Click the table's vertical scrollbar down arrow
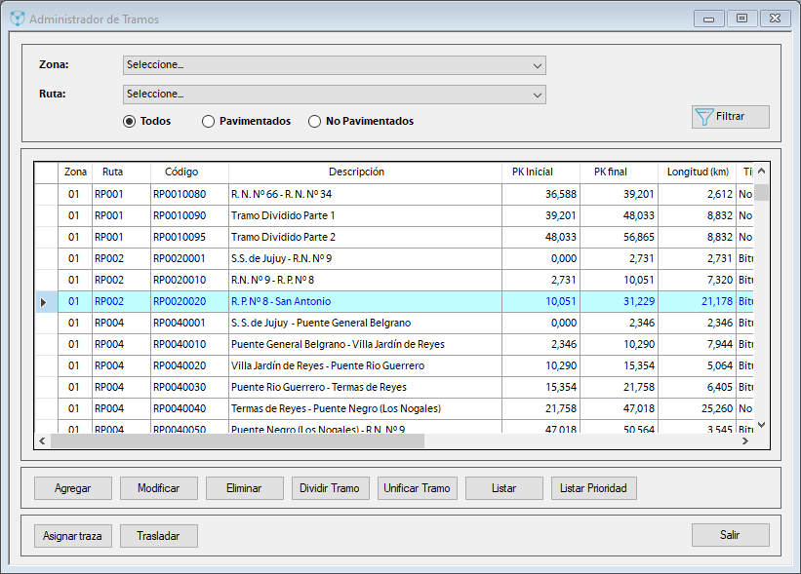This screenshot has height=574, width=801. (761, 425)
